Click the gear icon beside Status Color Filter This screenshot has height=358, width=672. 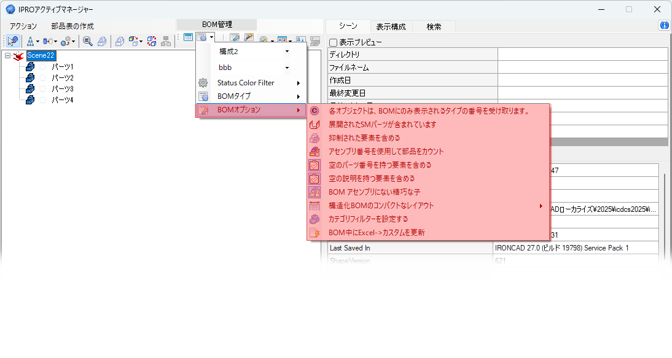pyautogui.click(x=203, y=83)
